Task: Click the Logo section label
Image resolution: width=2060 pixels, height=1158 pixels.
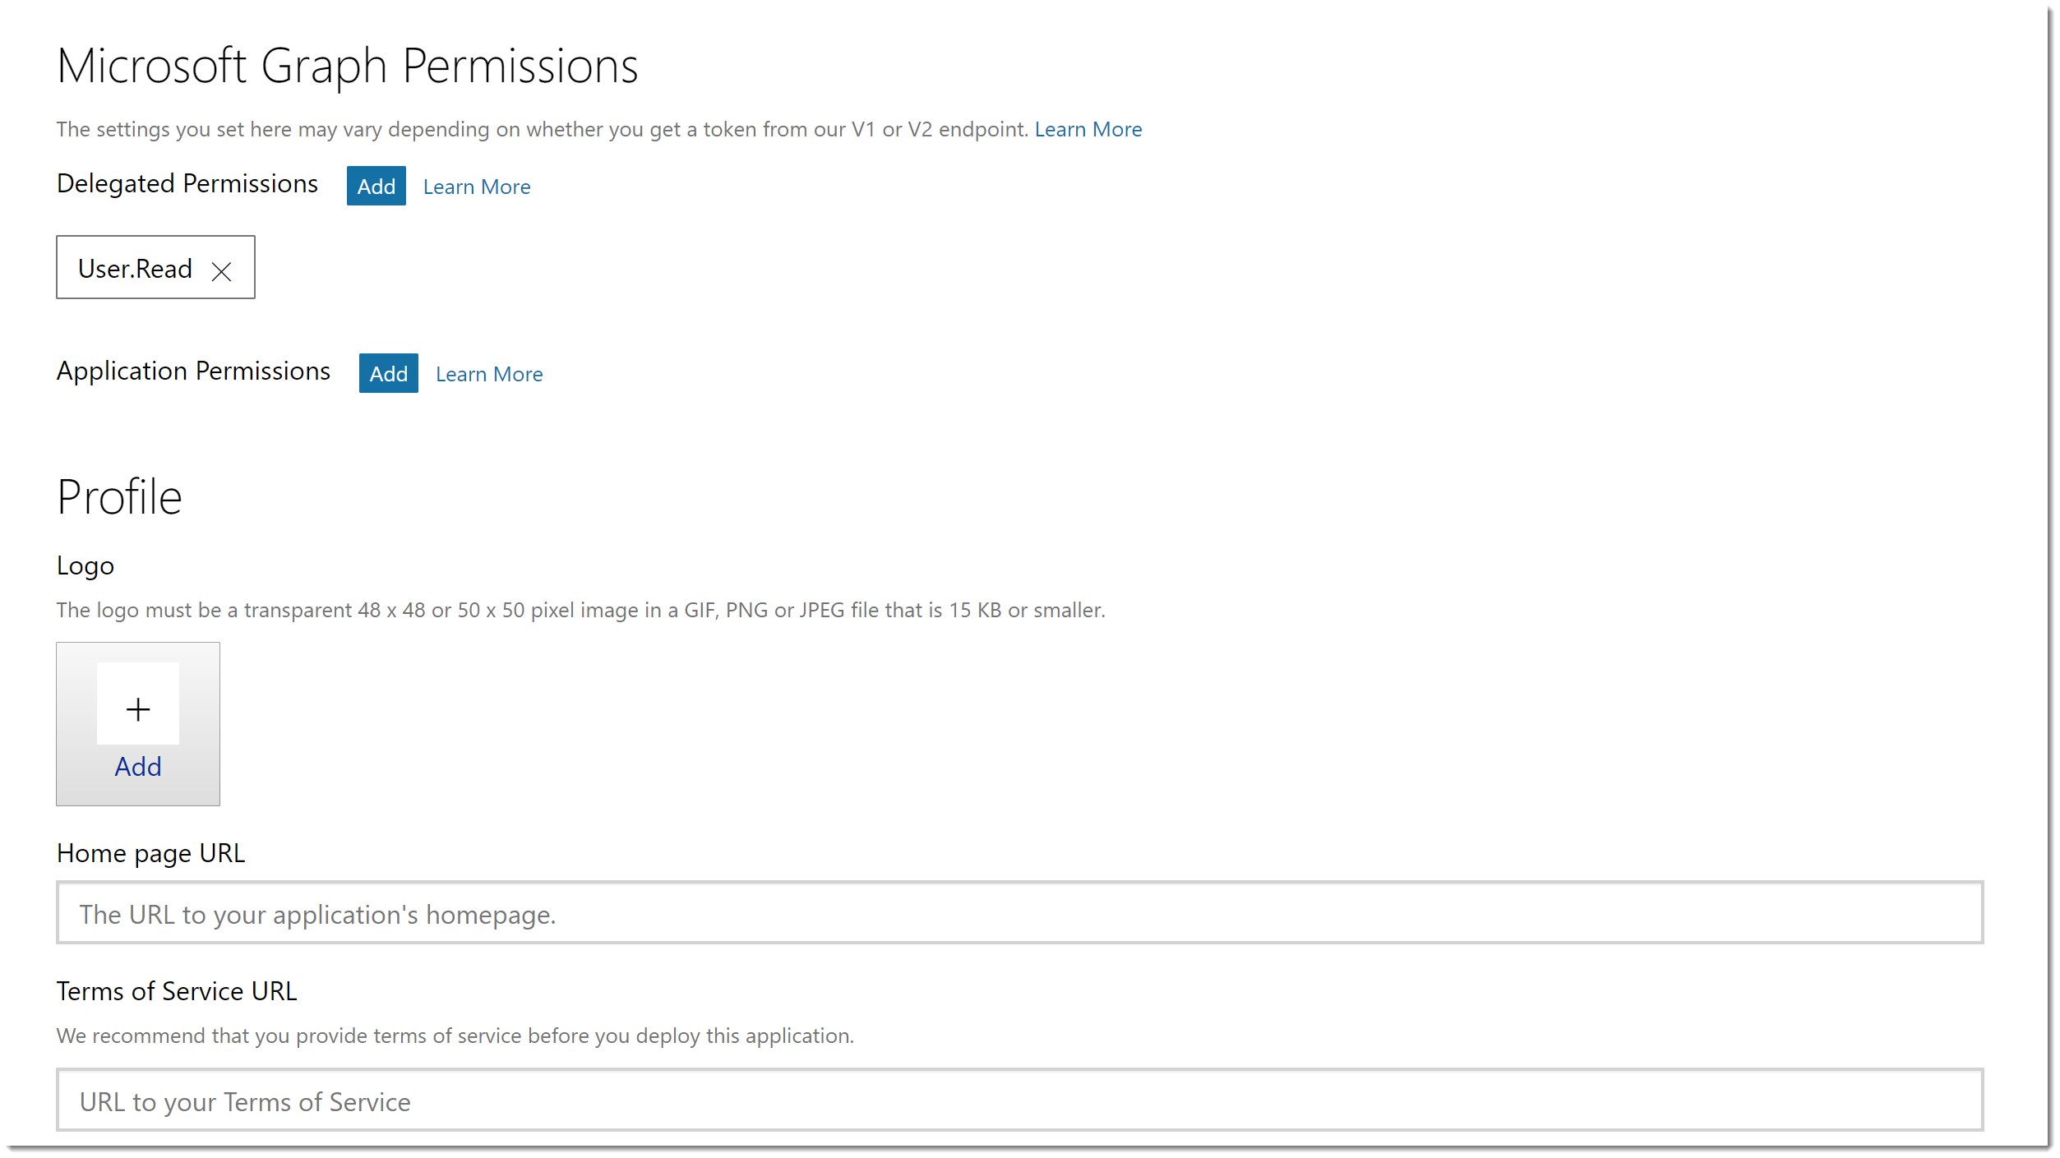Action: coord(85,566)
